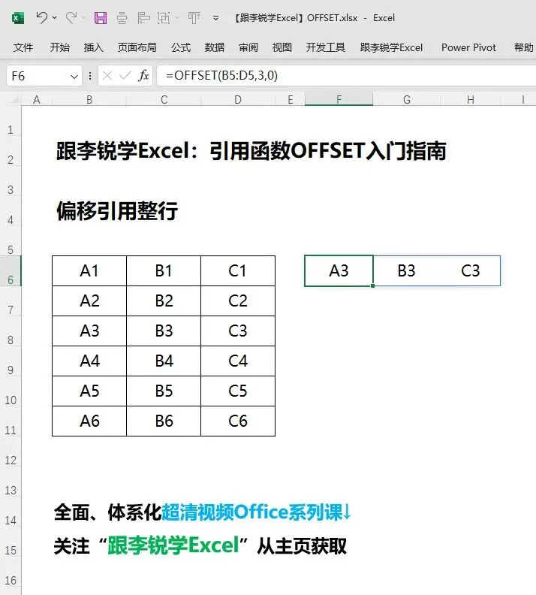Cancel formula entry with the X icon
Screen dimensions: 536x595
pyautogui.click(x=107, y=76)
